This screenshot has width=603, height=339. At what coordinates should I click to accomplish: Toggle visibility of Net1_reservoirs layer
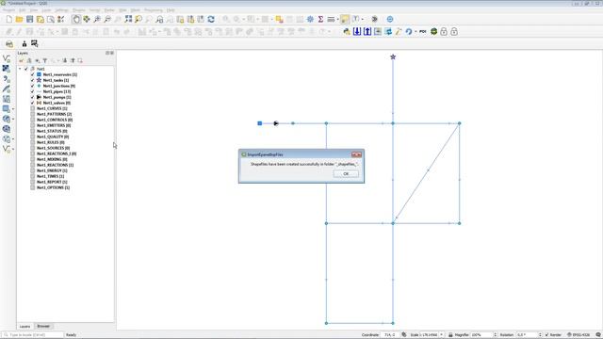32,74
